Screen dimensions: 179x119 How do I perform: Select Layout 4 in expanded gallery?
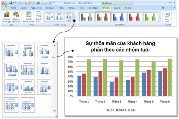coord(11,69)
